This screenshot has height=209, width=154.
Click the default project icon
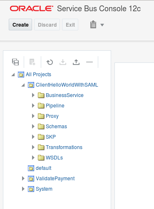click(31, 168)
